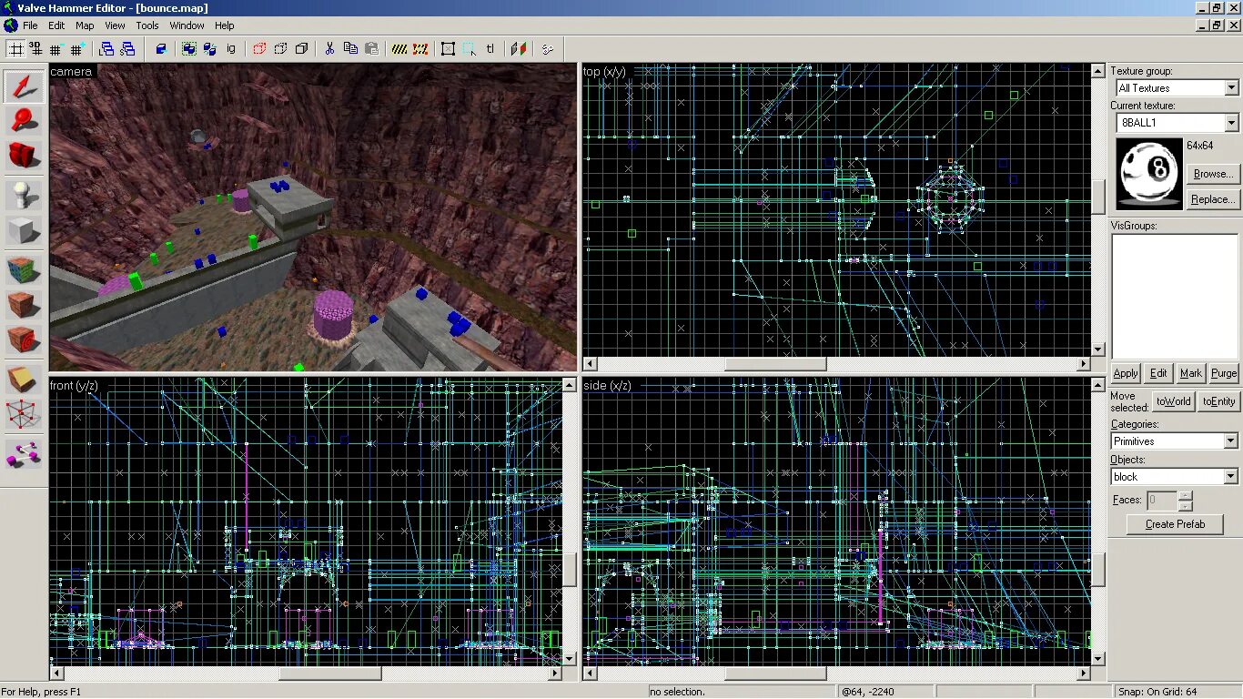Toggle the Auto Selection button
This screenshot has height=699, width=1243.
(469, 48)
